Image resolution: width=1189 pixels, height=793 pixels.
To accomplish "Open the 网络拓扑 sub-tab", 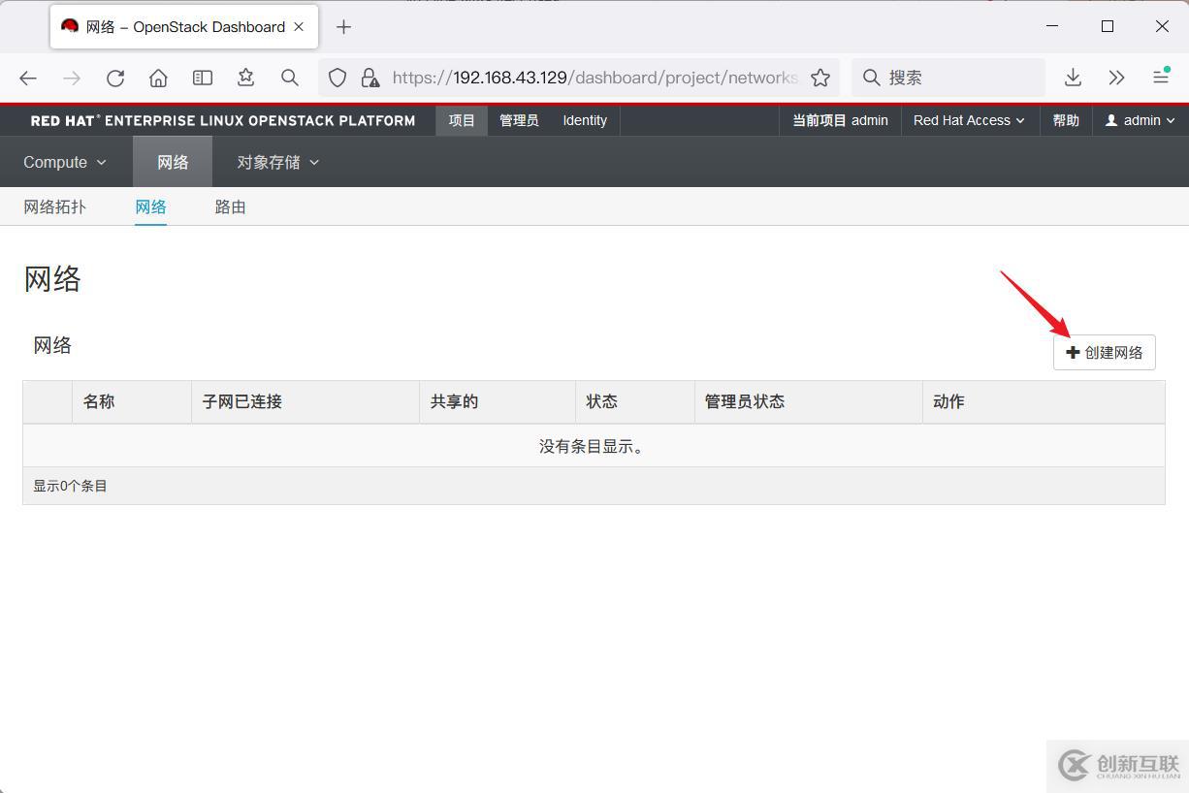I will pyautogui.click(x=54, y=206).
